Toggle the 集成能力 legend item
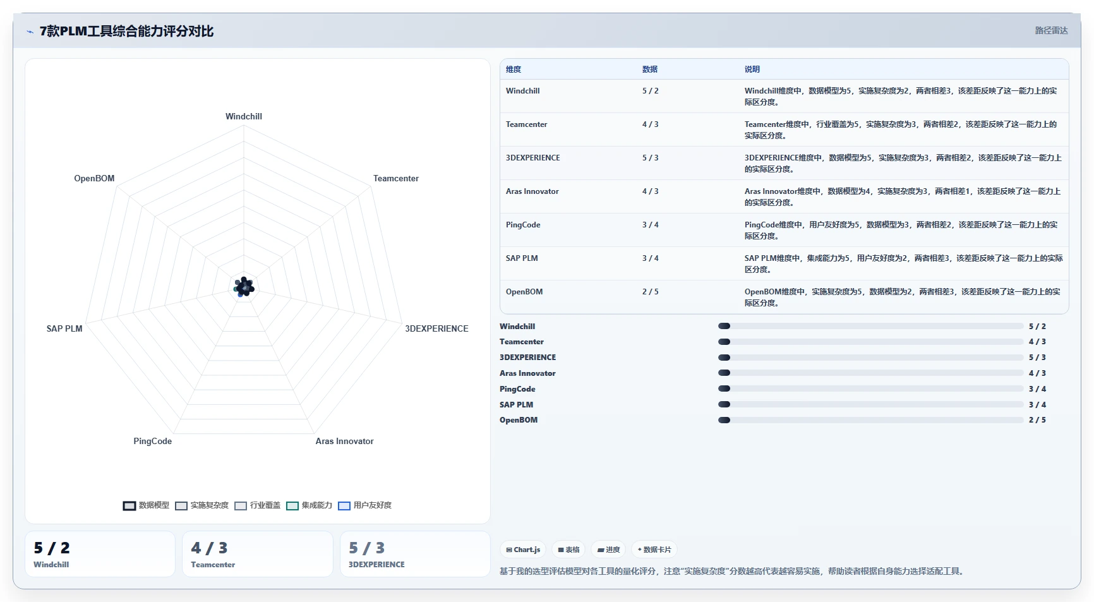This screenshot has width=1094, height=602. (x=309, y=505)
